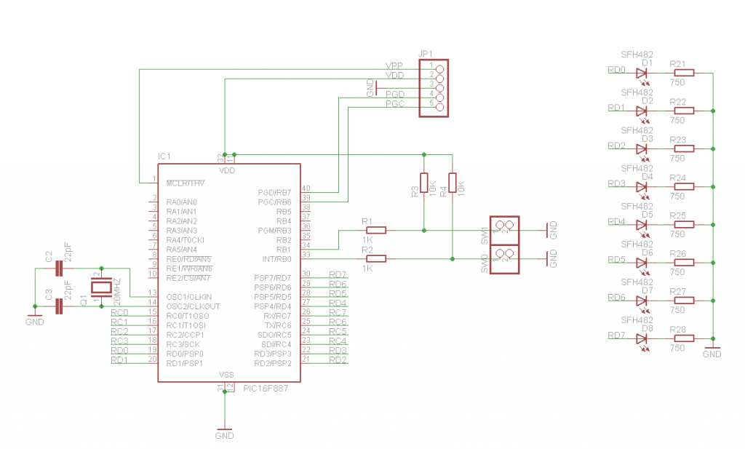Click GND symbol below capacitor C3
Image resolution: width=745 pixels, height=449 pixels.
tap(35, 319)
